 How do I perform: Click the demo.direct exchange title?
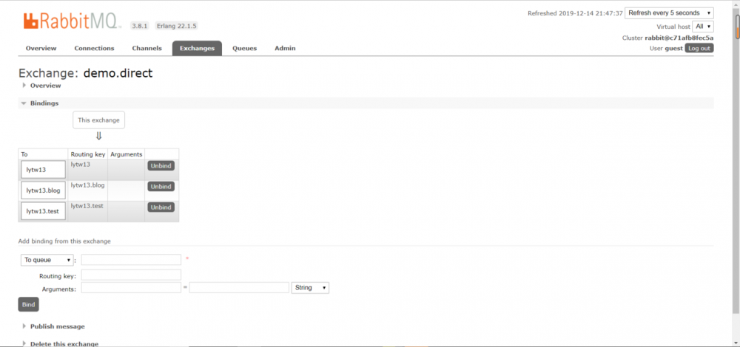tap(118, 73)
